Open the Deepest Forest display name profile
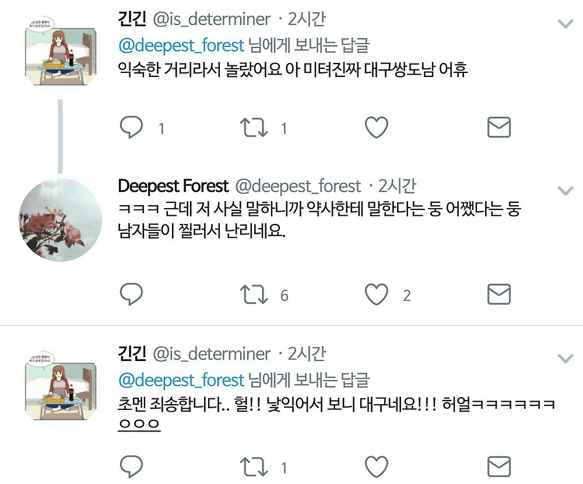Screen dimensions: 583x484 (x=173, y=186)
